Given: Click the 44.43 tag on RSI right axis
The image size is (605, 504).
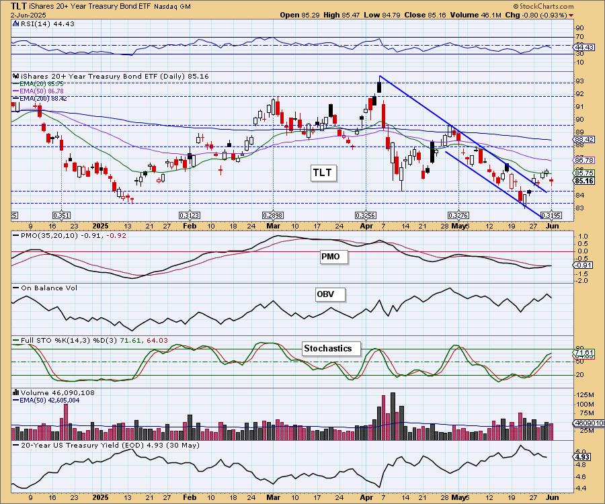Looking at the screenshot, I should coord(584,47).
